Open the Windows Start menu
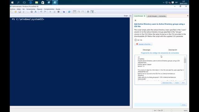The width and height of the screenshot is (199, 112). point(12,2)
